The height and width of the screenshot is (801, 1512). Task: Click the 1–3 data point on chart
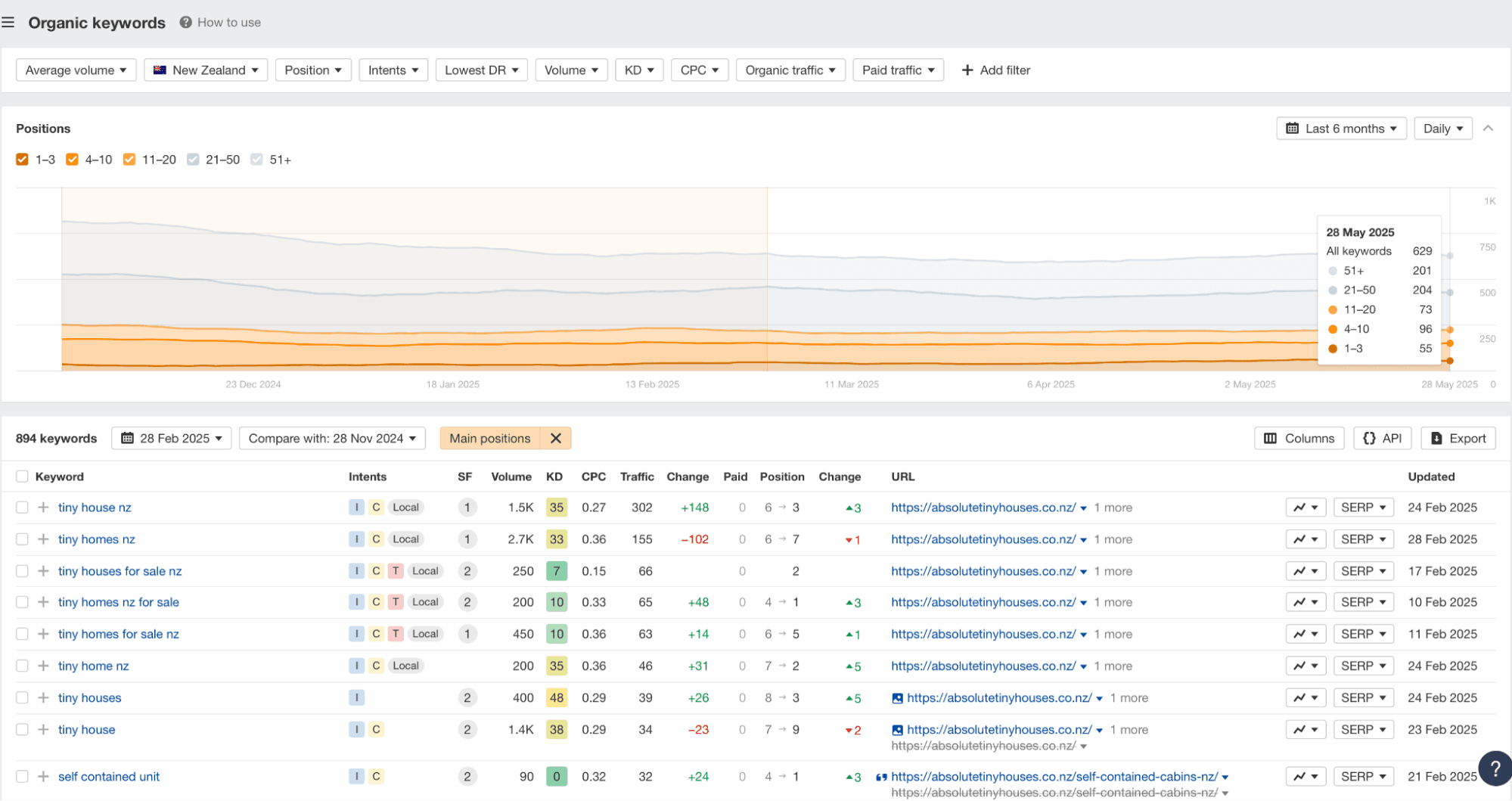[x=1450, y=361]
